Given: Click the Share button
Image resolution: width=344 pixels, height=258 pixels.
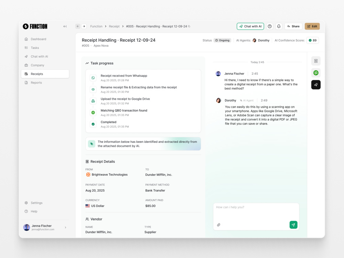Looking at the screenshot, I should [x=293, y=26].
